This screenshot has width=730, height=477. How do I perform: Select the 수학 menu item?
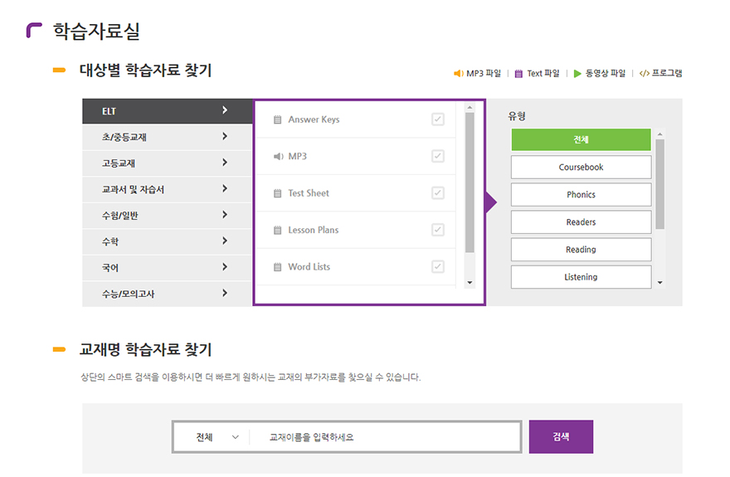click(x=167, y=241)
